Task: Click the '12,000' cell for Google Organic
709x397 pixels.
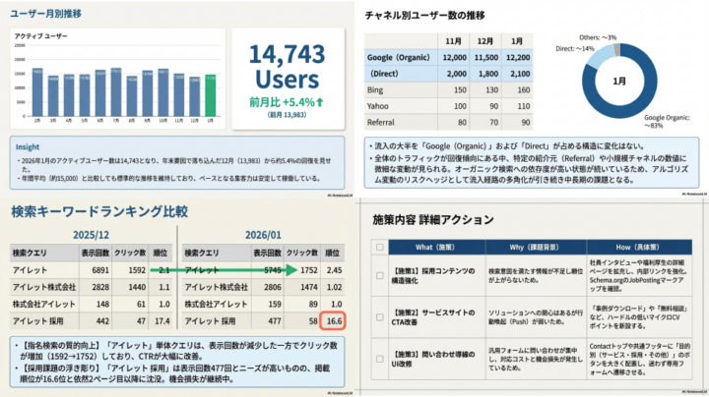Action: (454, 58)
